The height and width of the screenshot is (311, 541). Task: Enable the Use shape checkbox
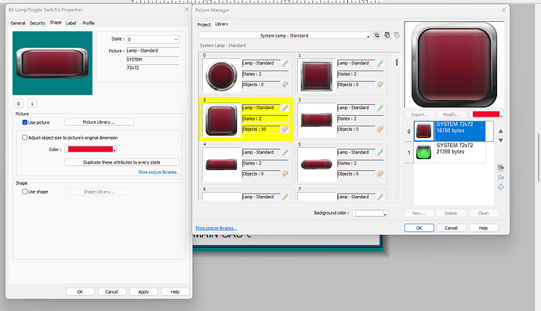(x=25, y=192)
